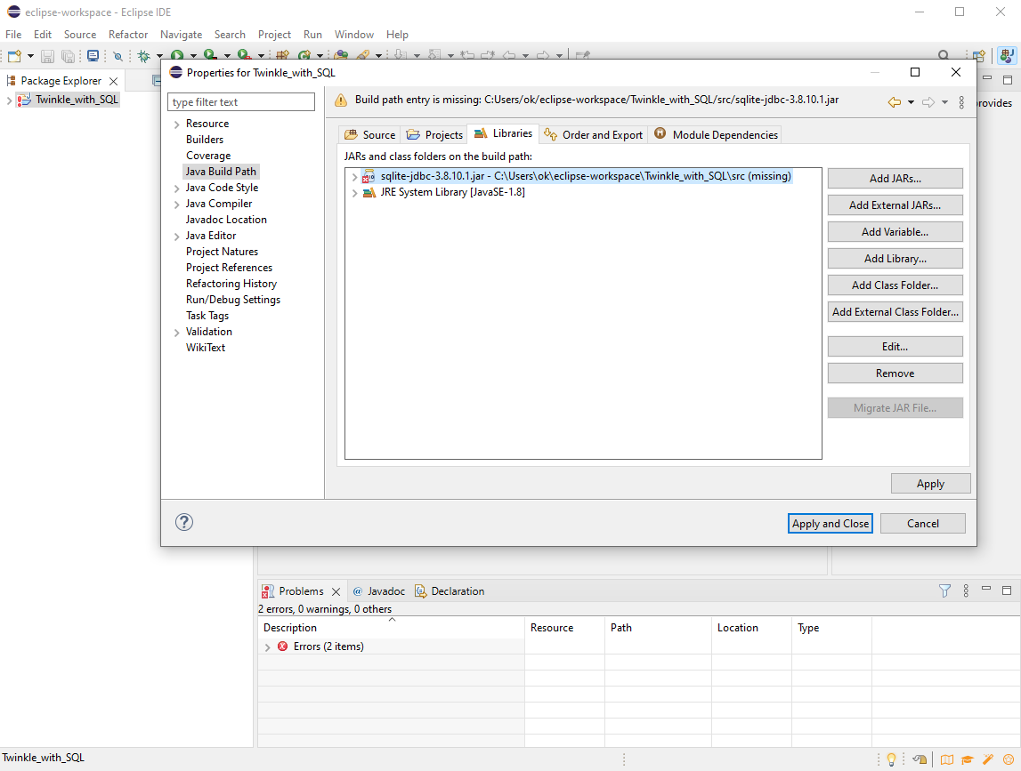The height and width of the screenshot is (771, 1021).
Task: Switch to the Order and Export tab
Action: click(593, 134)
